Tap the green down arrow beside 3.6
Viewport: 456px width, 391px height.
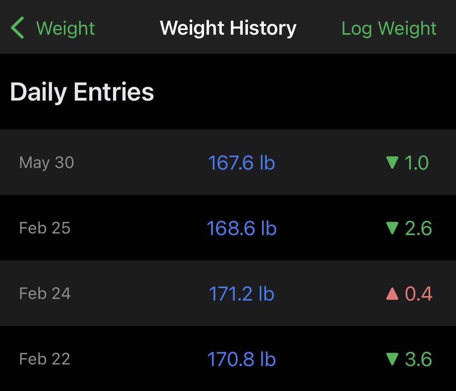[x=392, y=359]
